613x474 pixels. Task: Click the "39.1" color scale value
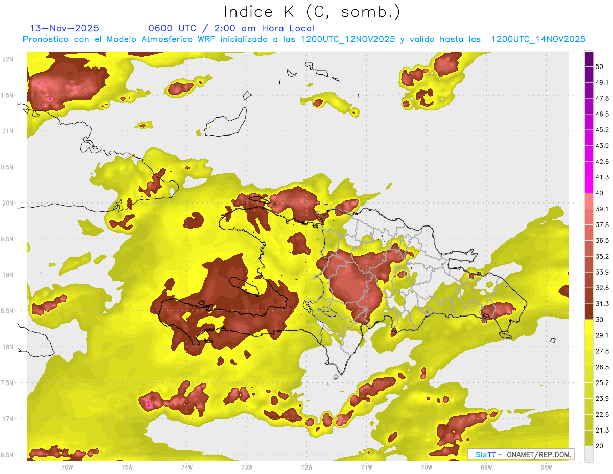602,209
